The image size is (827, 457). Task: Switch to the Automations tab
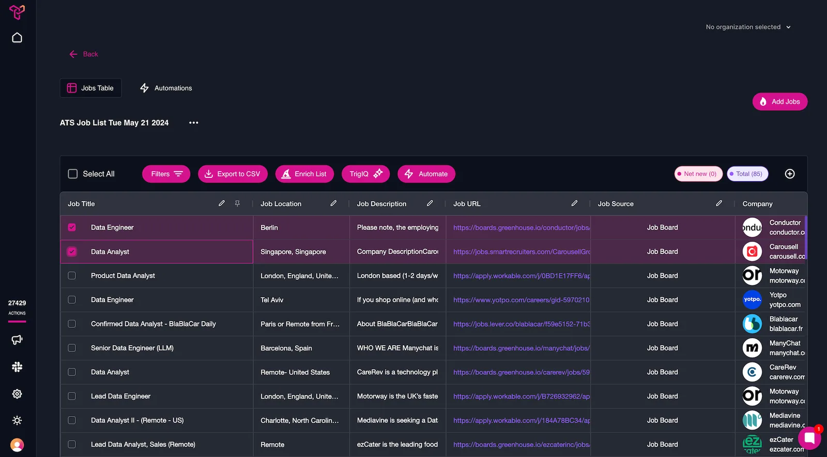(x=166, y=88)
